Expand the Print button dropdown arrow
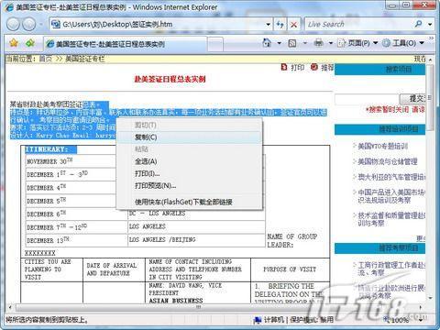The image size is (440, 330). point(331,43)
